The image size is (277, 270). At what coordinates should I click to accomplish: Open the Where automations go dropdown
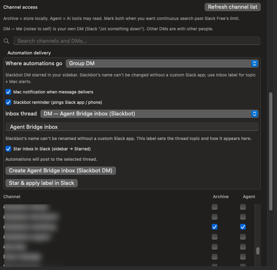162,64
